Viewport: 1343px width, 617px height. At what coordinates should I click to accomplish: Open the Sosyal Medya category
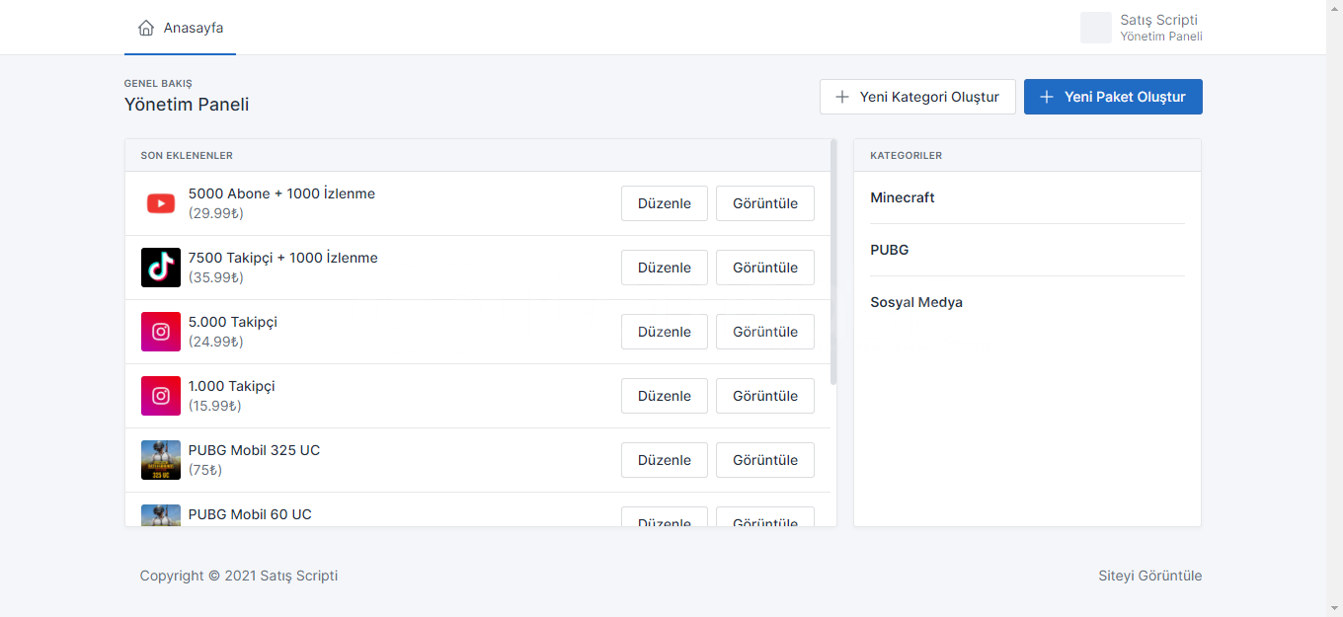click(x=916, y=302)
